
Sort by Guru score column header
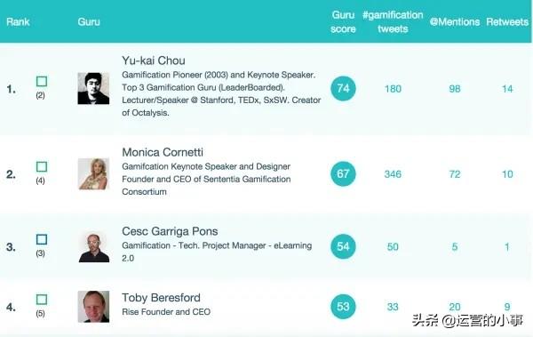(x=343, y=22)
